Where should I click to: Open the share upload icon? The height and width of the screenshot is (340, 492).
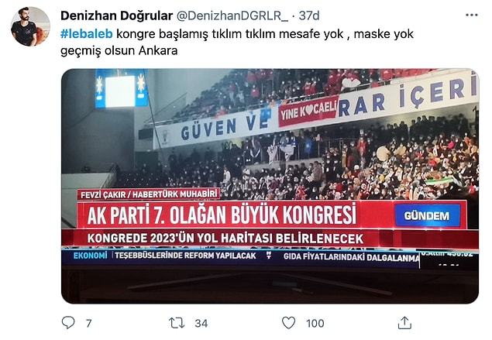point(404,323)
